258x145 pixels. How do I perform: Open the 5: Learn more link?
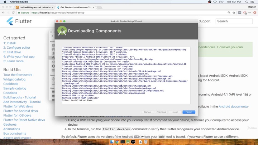pos(13,61)
